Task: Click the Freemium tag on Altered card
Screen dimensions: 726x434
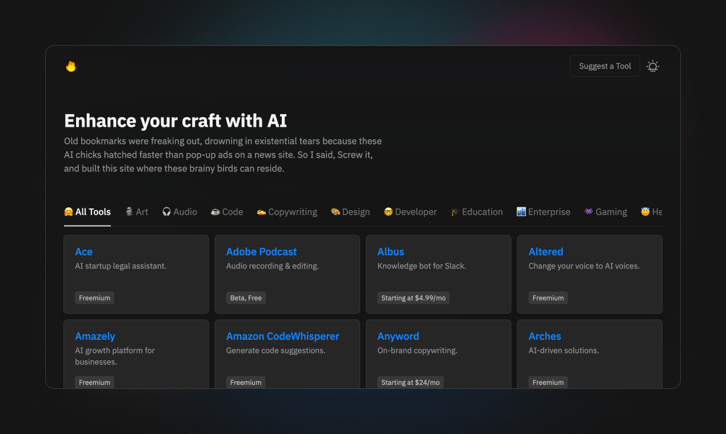Action: click(x=548, y=298)
